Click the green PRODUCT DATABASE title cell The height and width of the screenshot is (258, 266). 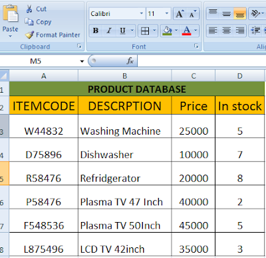coord(137,89)
